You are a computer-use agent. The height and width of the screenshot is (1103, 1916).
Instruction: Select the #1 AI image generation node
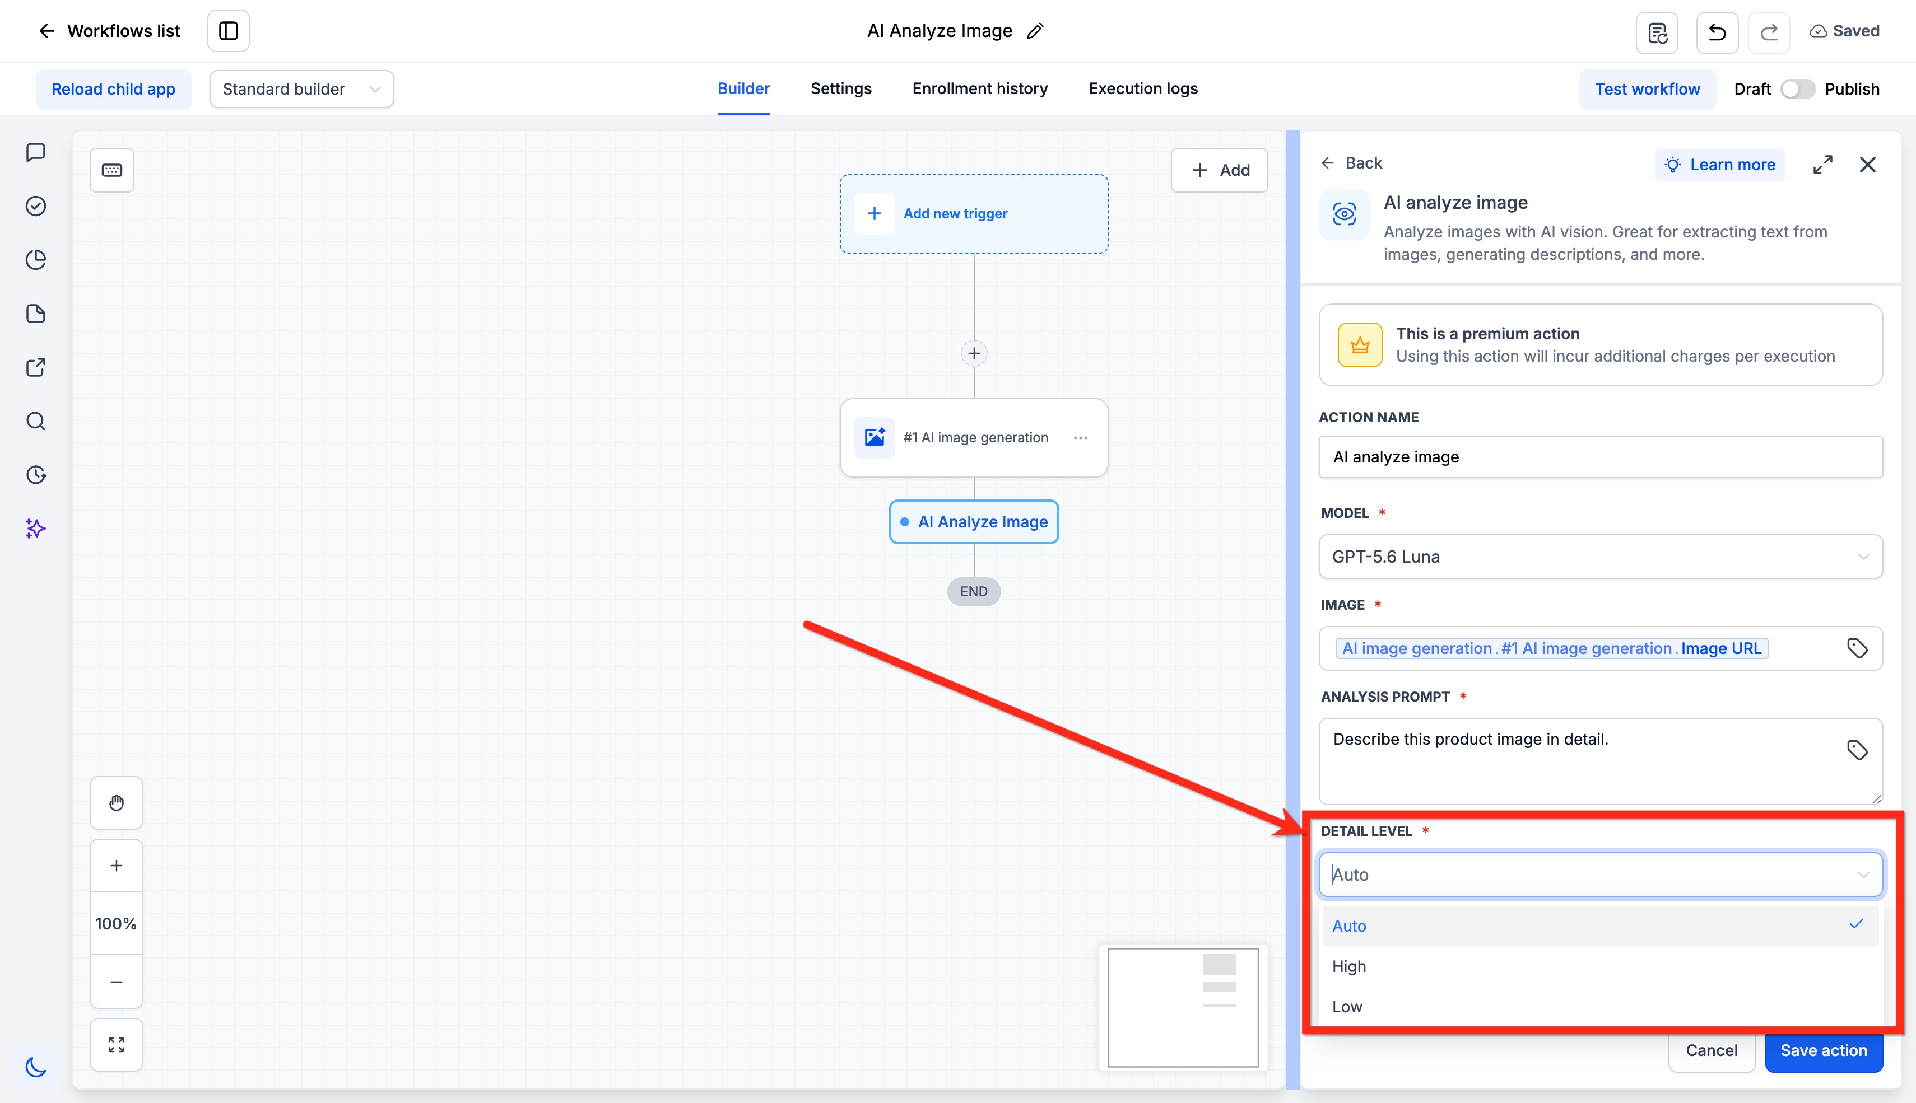point(974,438)
